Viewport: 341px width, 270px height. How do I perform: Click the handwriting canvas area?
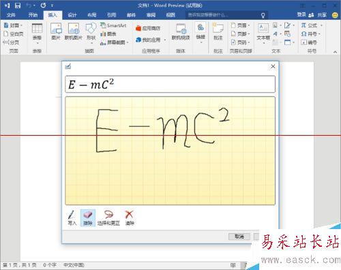[x=170, y=151]
